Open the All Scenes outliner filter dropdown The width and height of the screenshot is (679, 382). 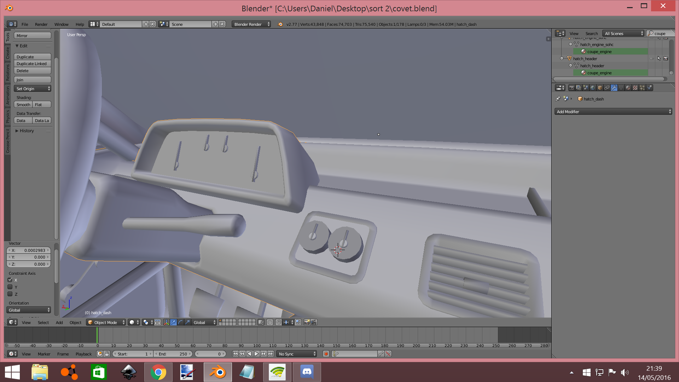click(x=623, y=33)
